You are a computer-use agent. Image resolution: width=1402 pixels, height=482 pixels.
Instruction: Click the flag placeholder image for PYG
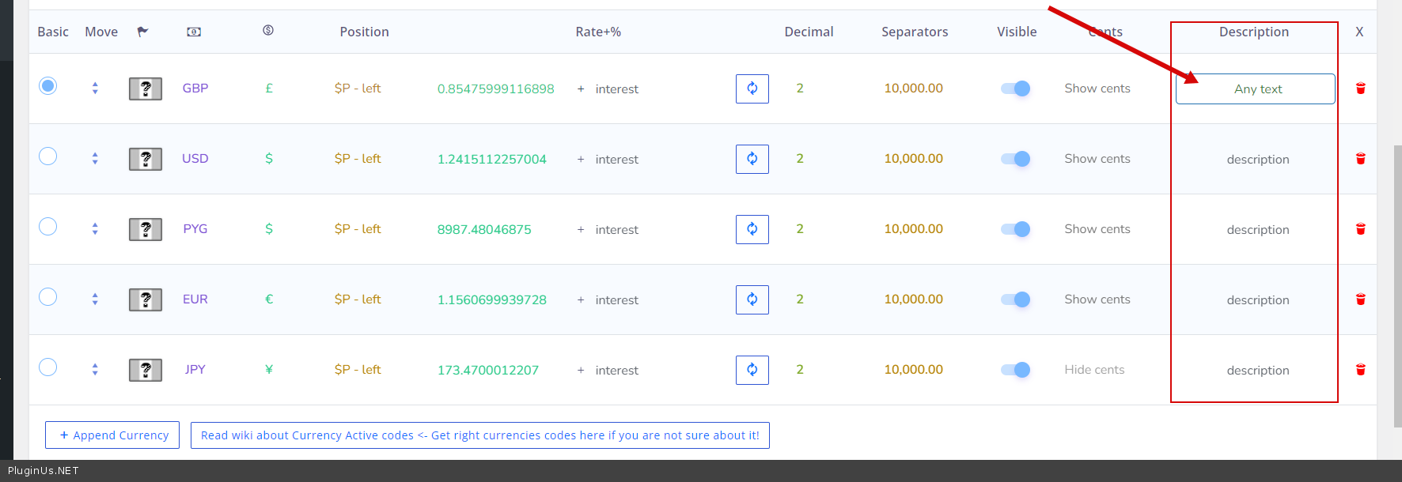click(x=146, y=229)
